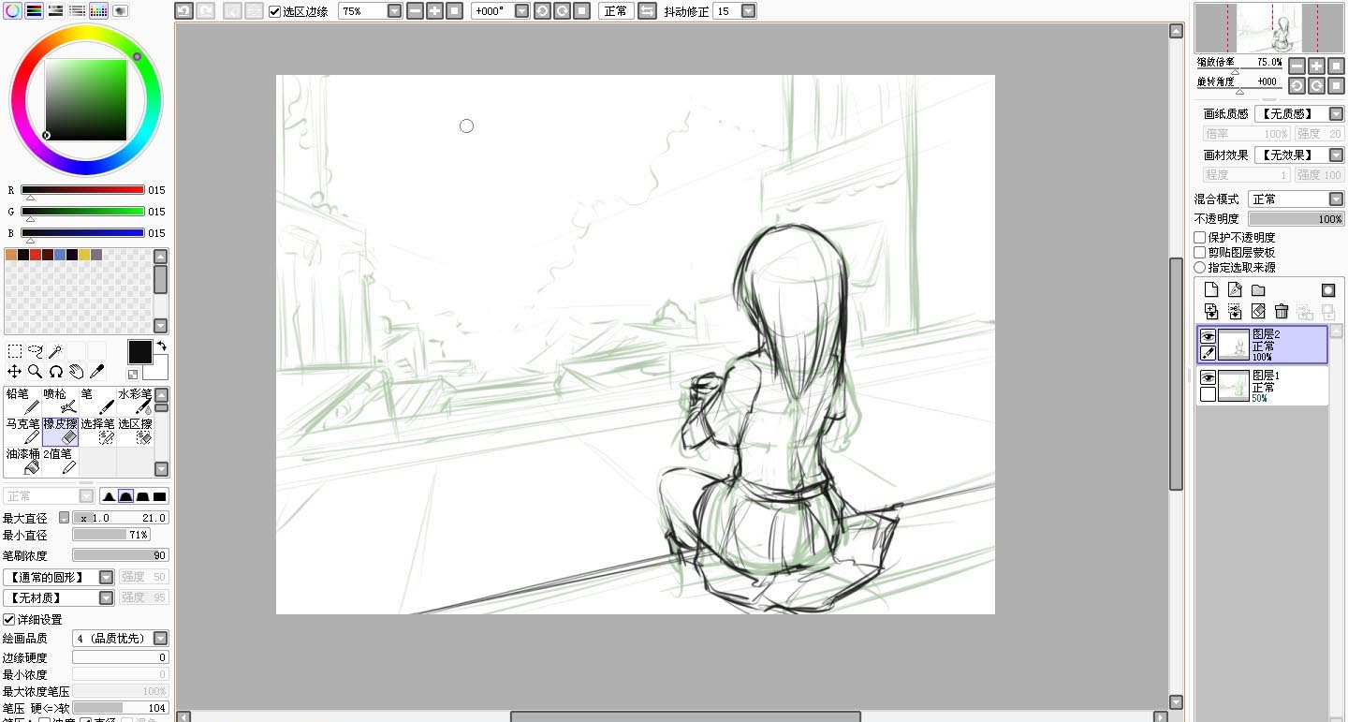Image resolution: width=1348 pixels, height=722 pixels.
Task: Open the 混合模式 blending mode dropdown
Action: [1336, 199]
